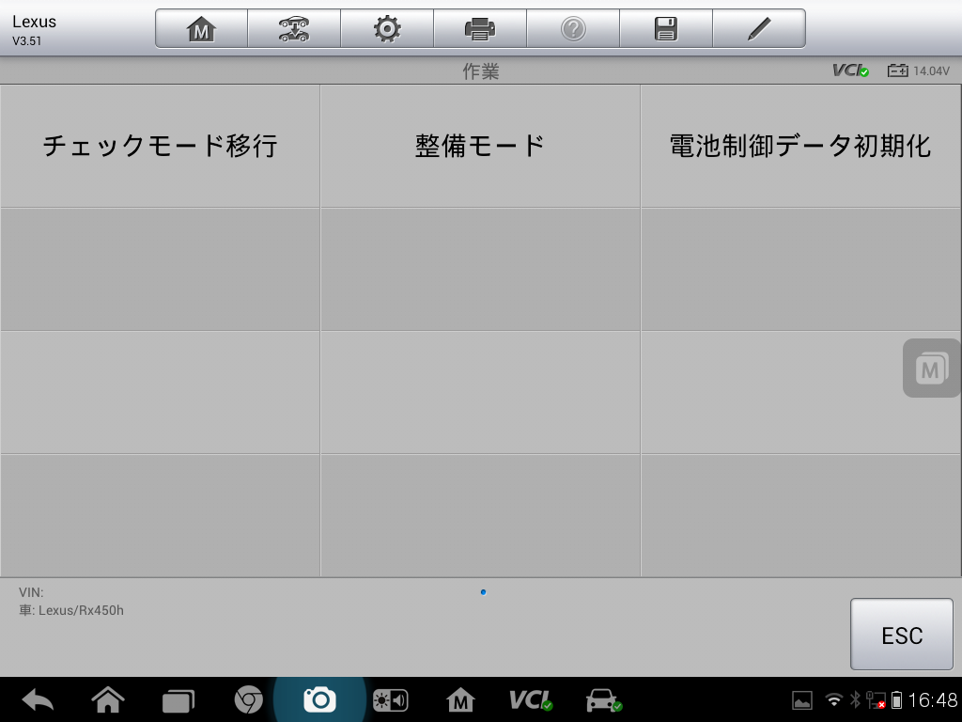Tap the floating M quick-access button

tap(930, 368)
